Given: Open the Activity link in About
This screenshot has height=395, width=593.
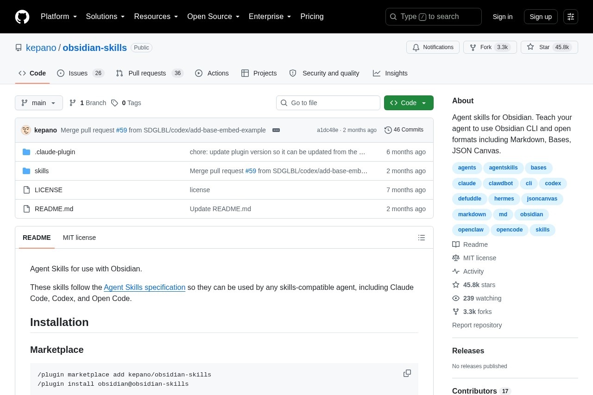Looking at the screenshot, I should 468,271.
